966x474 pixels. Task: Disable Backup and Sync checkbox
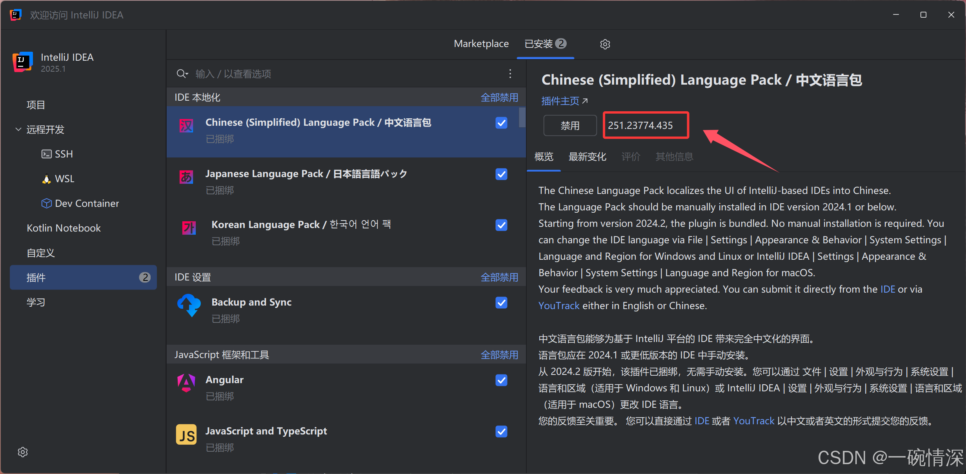(x=501, y=302)
